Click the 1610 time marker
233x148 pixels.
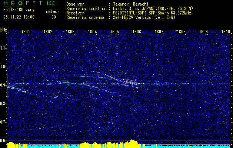click(226, 32)
